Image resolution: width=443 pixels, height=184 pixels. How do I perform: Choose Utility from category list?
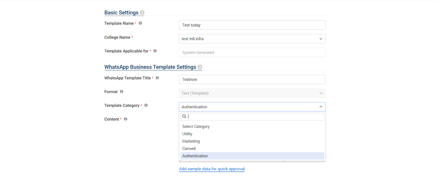(187, 134)
